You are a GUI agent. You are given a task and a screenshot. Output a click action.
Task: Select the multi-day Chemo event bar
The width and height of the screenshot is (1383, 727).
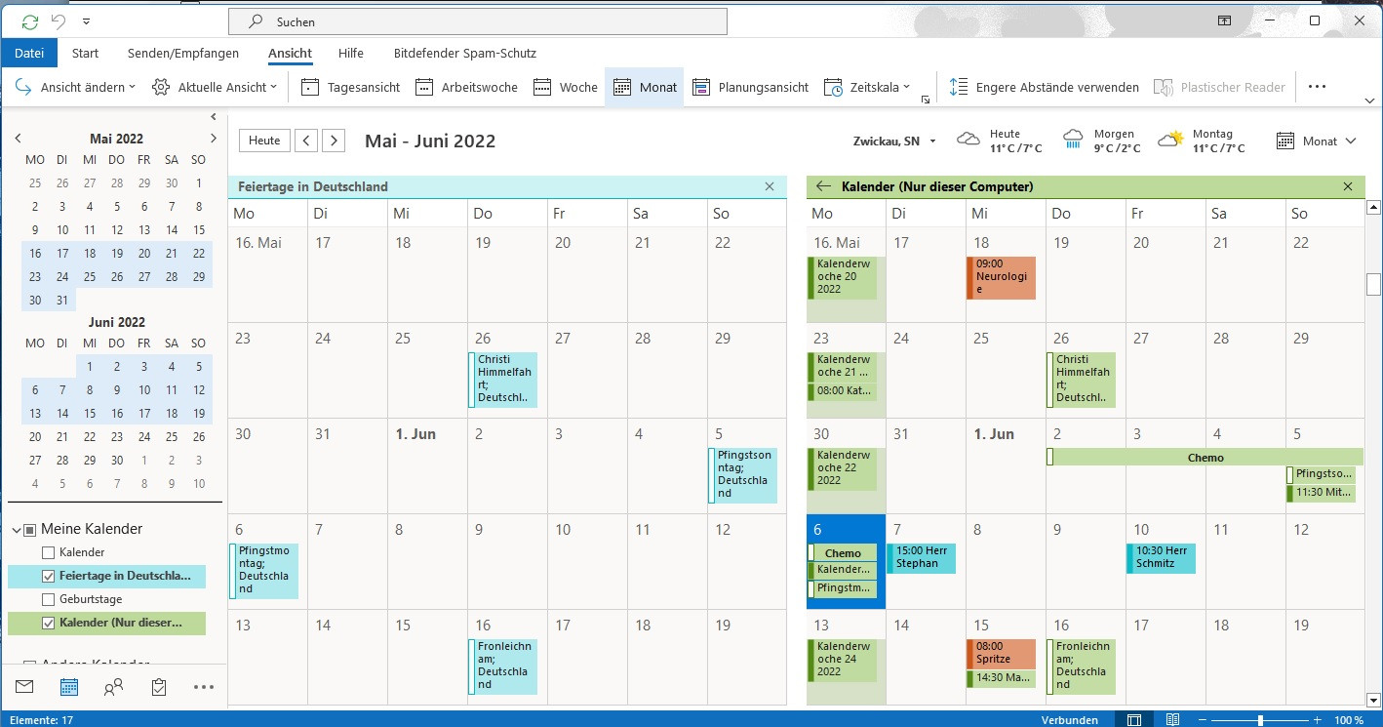(1205, 457)
